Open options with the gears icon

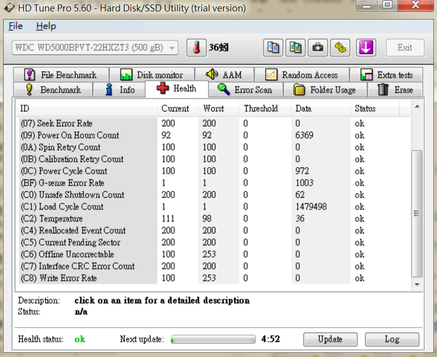click(340, 48)
